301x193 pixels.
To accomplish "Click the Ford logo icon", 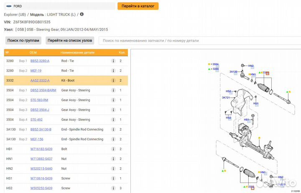I will (8, 6).
